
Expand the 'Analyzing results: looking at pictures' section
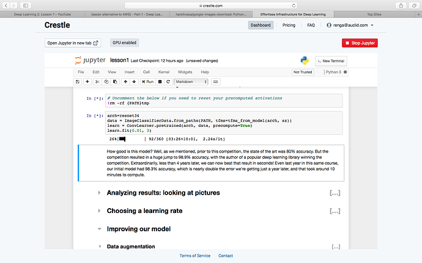coord(100,193)
